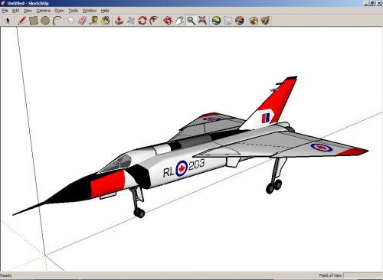Image resolution: width=383 pixels, height=280 pixels.
Task: Click the Toggle Terrain icon
Action: (x=228, y=21)
